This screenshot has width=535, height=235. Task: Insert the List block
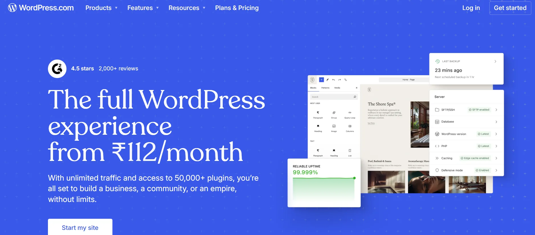[x=350, y=153]
